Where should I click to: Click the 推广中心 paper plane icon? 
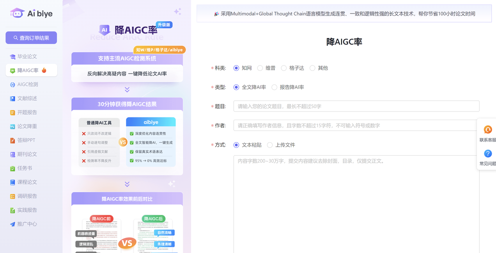(13, 224)
